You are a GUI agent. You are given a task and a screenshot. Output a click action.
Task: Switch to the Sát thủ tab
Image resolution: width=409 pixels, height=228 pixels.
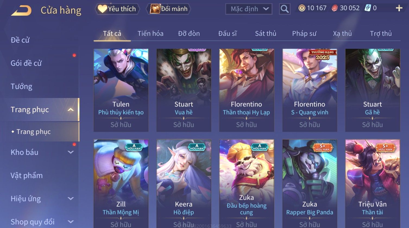[266, 34]
